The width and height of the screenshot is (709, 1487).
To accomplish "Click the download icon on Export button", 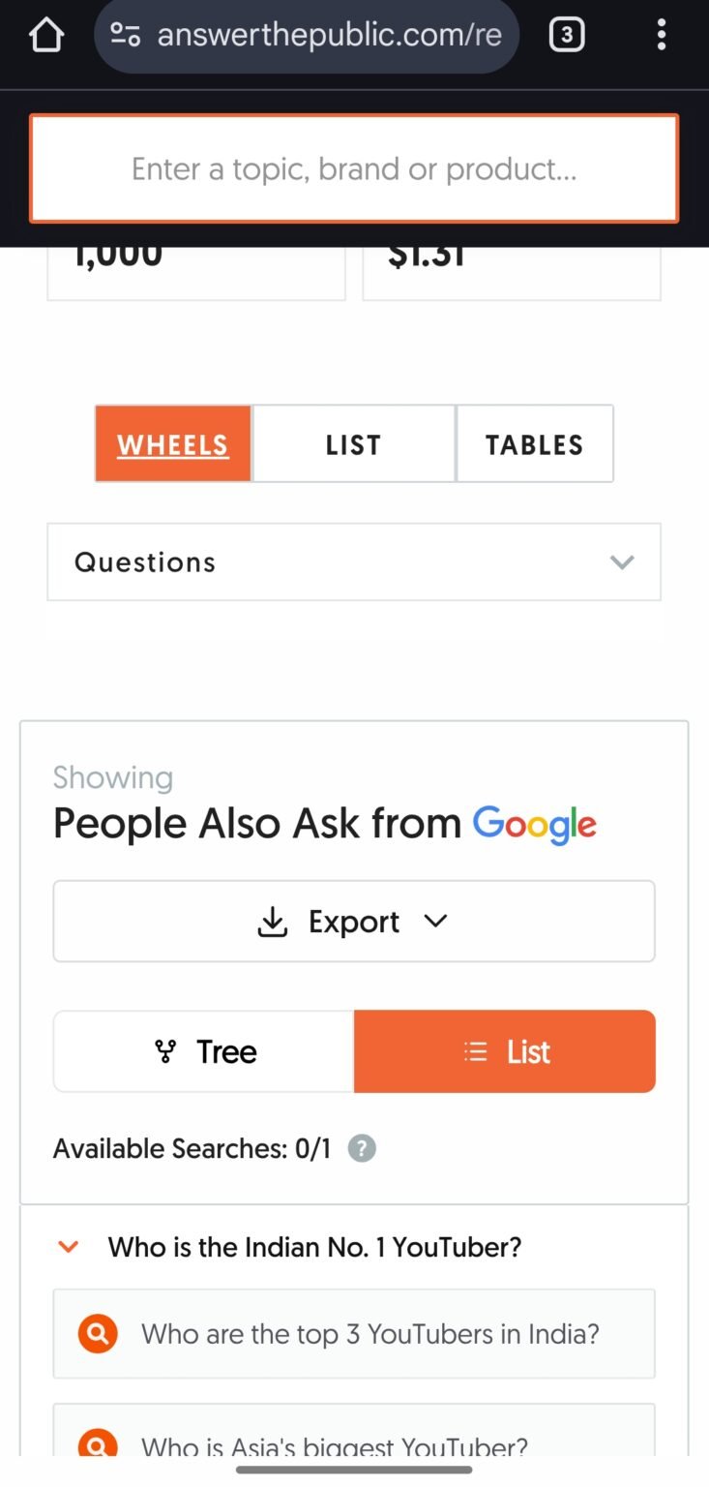I will [x=273, y=922].
